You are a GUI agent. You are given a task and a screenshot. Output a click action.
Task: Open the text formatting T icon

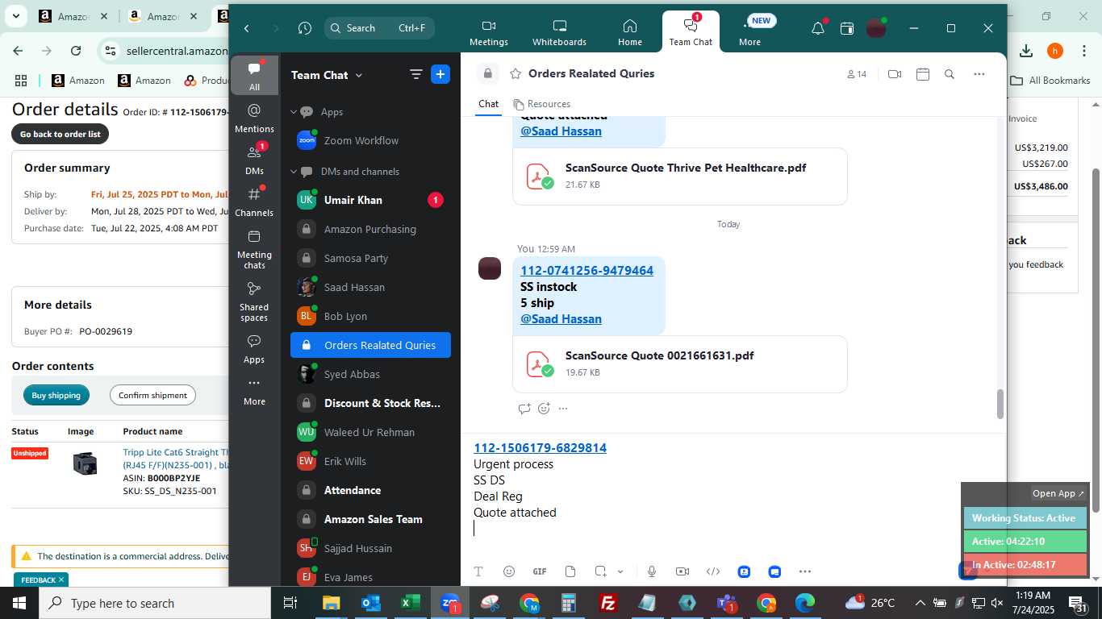[478, 571]
